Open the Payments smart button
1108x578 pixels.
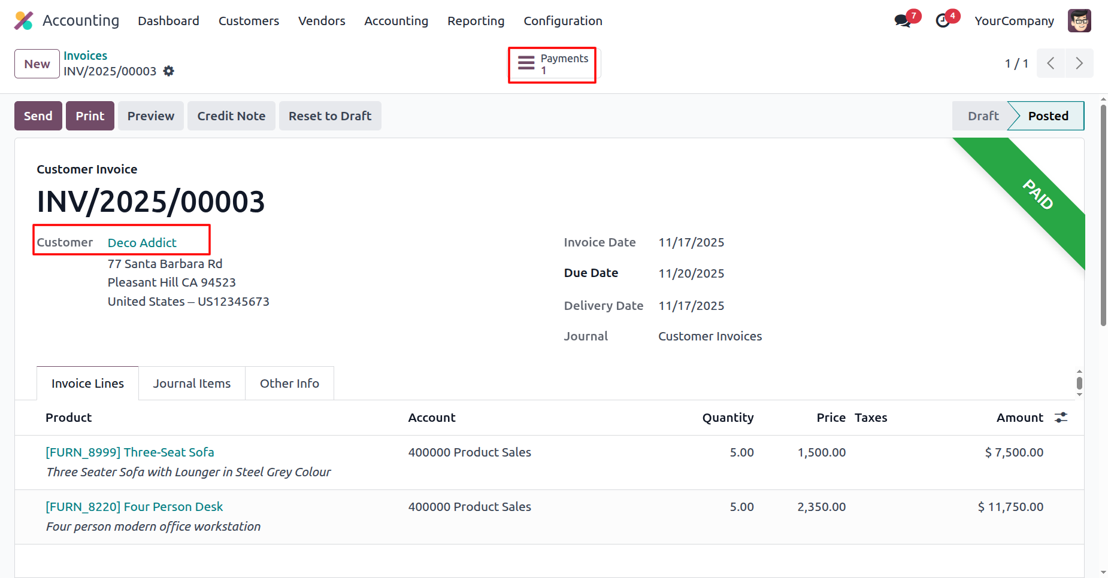pos(552,65)
